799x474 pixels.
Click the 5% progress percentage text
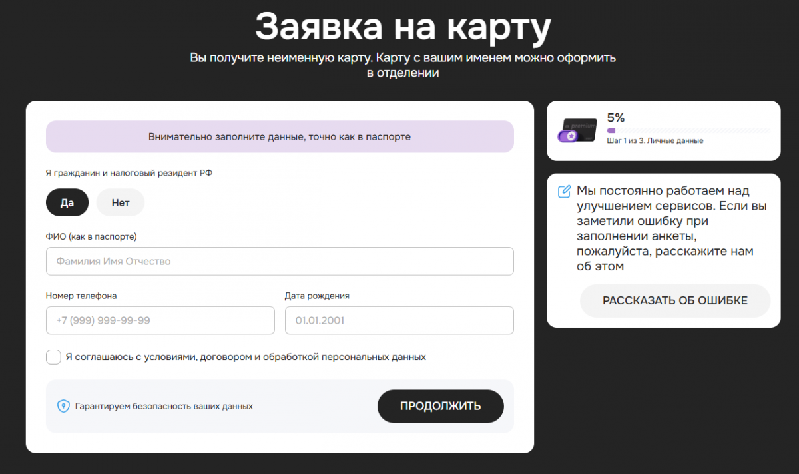pyautogui.click(x=616, y=118)
